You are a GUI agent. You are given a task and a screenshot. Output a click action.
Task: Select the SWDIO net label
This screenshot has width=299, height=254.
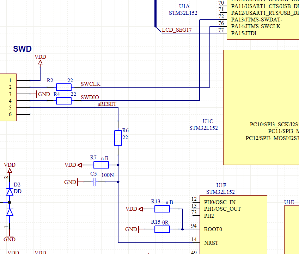click(90, 97)
